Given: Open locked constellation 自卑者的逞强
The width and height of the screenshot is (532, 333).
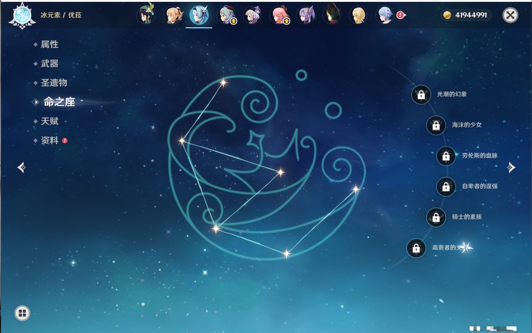Looking at the screenshot, I should click(446, 187).
